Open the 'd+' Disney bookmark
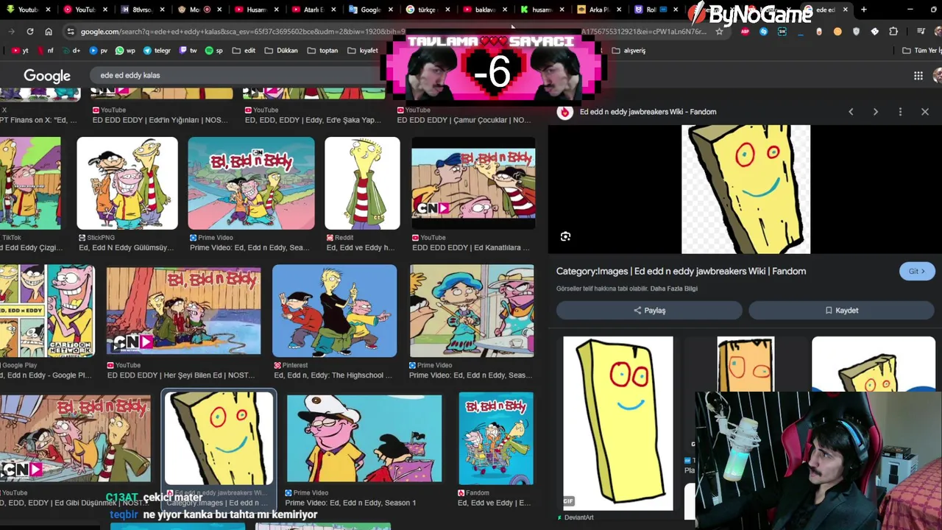This screenshot has width=942, height=530. (71, 51)
